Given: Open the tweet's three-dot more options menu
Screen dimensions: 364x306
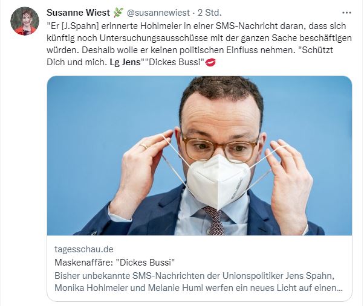Looking at the screenshot, I should 346,13.
